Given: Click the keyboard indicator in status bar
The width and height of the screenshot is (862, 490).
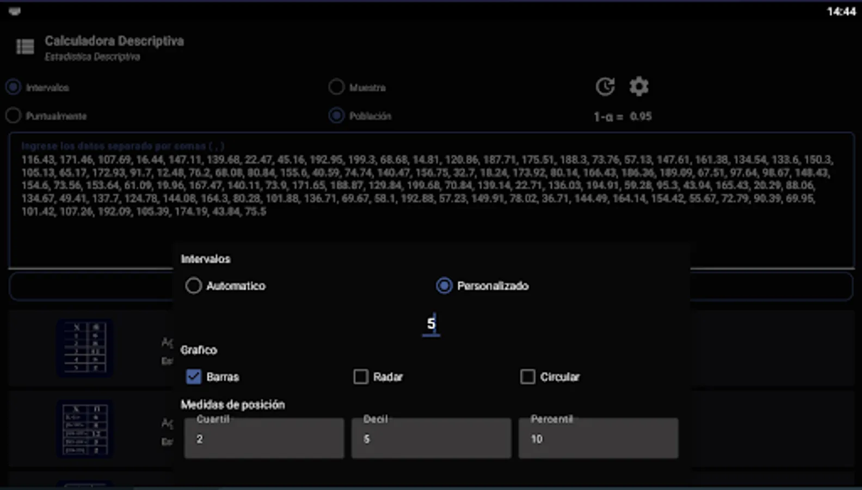Looking at the screenshot, I should click(15, 11).
